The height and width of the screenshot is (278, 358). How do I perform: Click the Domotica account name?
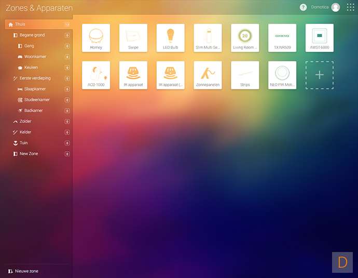pos(320,7)
